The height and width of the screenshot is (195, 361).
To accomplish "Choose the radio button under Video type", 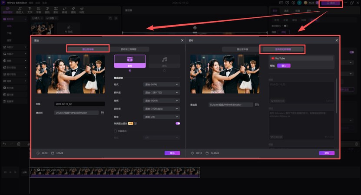I will coord(129,70).
